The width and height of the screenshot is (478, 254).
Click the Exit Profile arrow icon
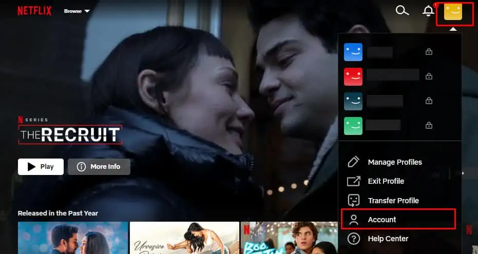[x=354, y=181]
